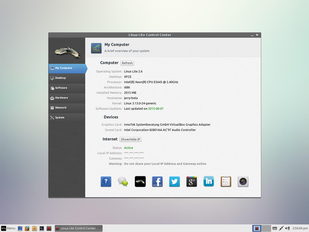Open the Twitter icon
Screen dimensions: 309x232
[x=174, y=182]
